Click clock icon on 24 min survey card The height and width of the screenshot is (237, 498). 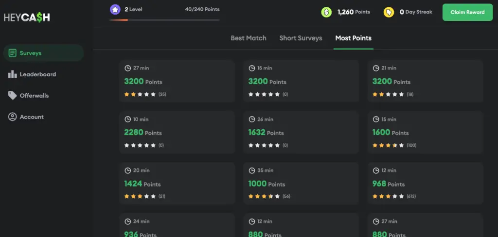pyautogui.click(x=127, y=221)
